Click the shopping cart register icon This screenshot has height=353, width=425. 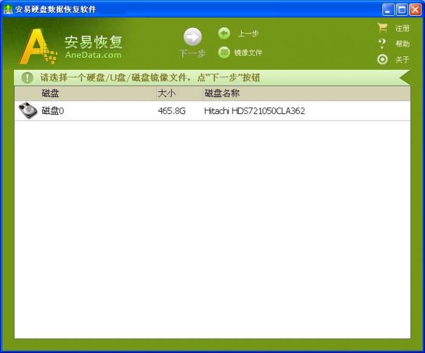[382, 28]
